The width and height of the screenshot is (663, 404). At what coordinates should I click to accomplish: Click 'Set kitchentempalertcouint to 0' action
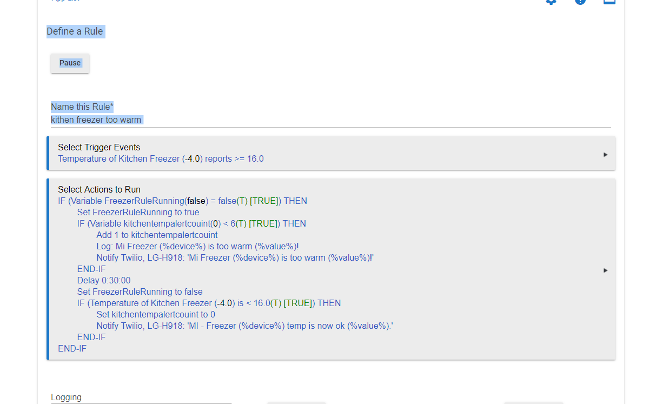pos(156,315)
